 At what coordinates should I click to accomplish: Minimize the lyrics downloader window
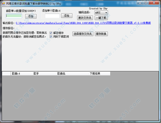(x=140, y=3)
